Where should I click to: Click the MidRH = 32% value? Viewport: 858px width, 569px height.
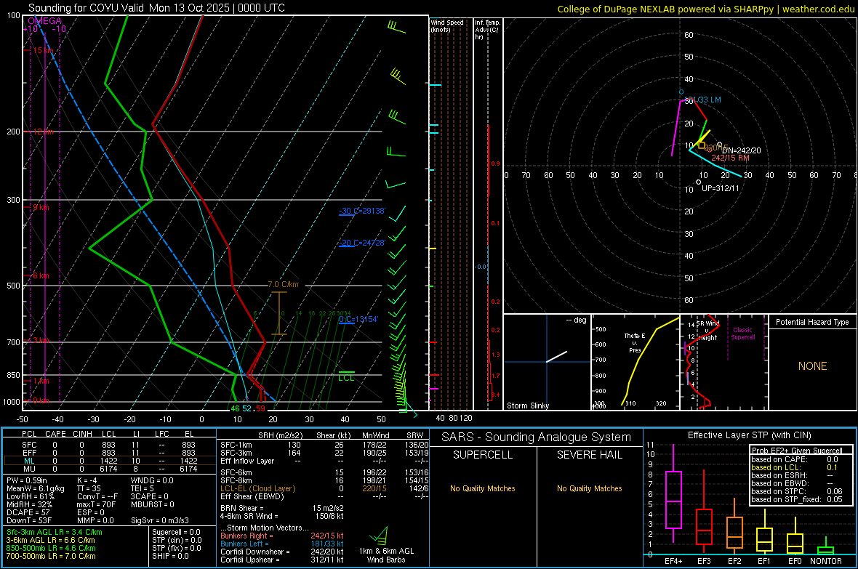tap(30, 504)
